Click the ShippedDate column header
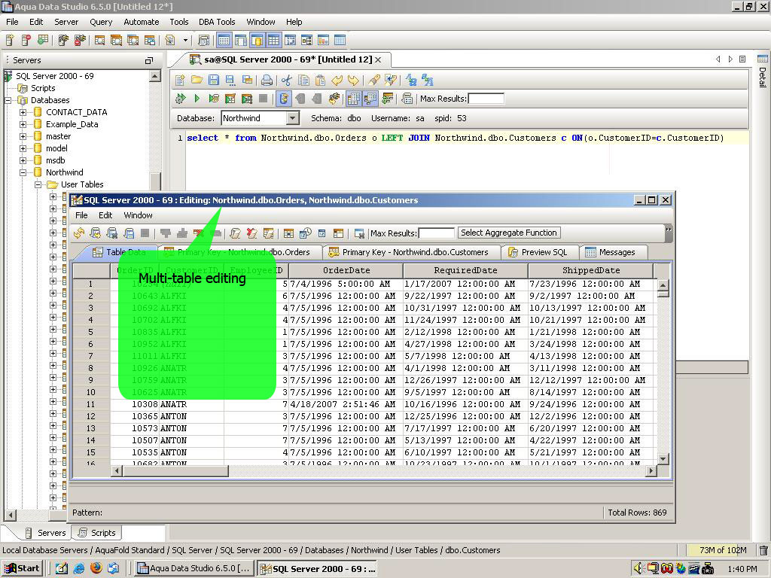Screen dimensions: 771x578 point(590,270)
